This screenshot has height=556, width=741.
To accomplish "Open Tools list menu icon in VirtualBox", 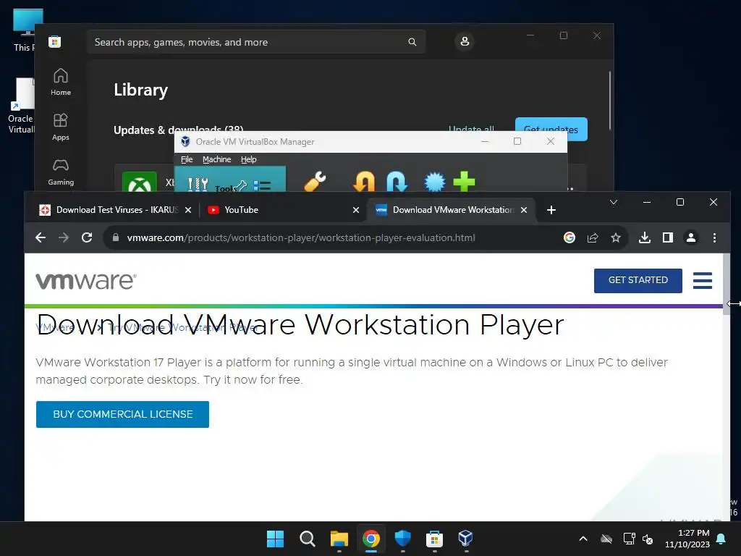I will pyautogui.click(x=262, y=185).
